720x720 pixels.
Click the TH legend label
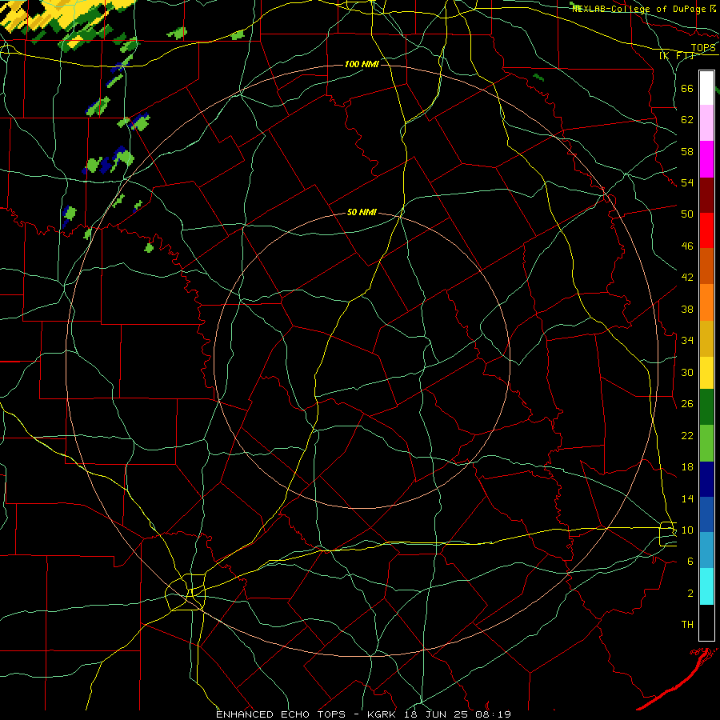pos(687,625)
